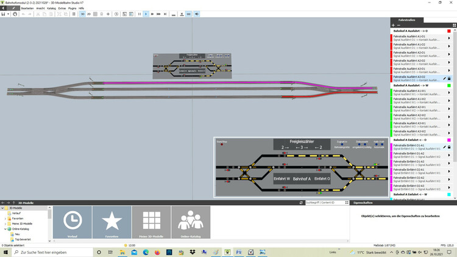Switch to 2D view mode
The height and width of the screenshot is (257, 457).
point(90,13)
